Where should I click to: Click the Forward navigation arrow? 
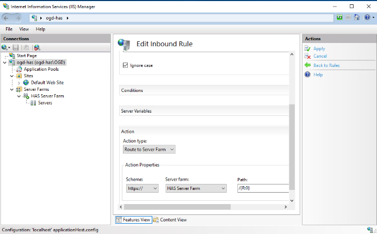click(x=17, y=18)
